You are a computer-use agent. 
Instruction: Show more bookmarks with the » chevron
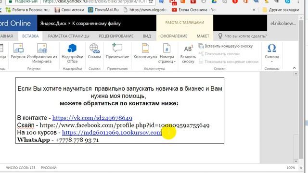click(254, 10)
